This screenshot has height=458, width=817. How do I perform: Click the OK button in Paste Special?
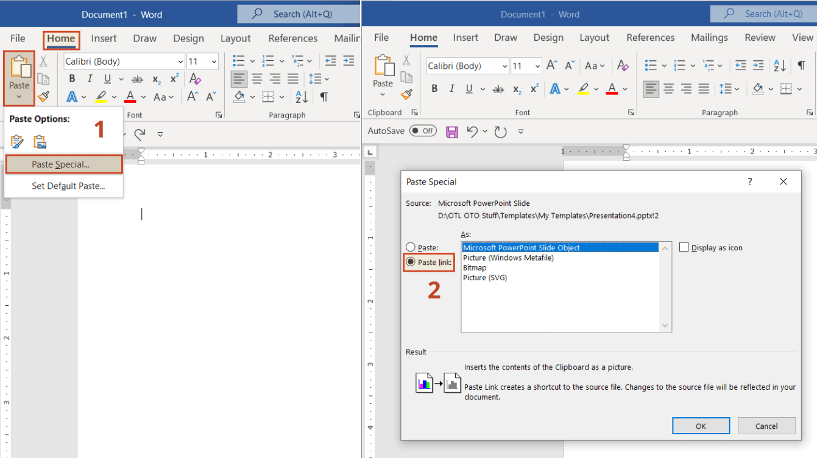click(x=701, y=426)
